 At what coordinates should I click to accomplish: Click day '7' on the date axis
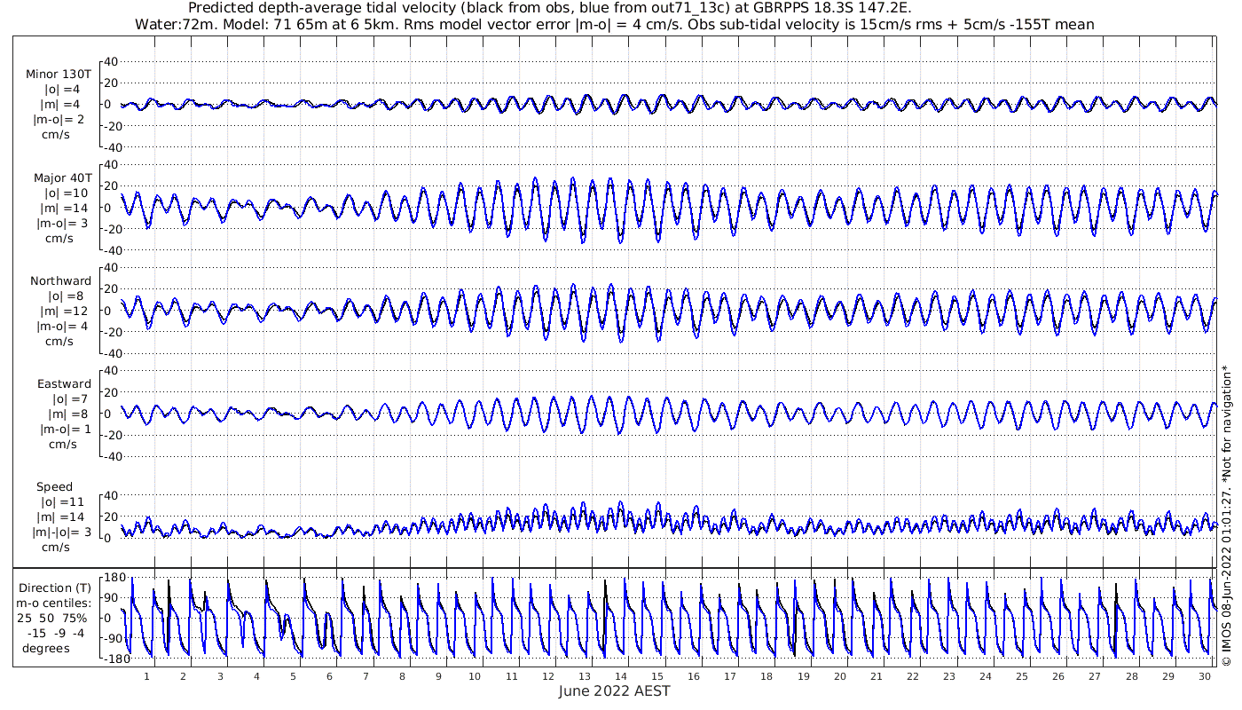(x=366, y=675)
